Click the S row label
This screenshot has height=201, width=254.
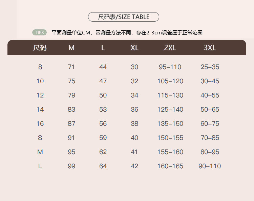pos(40,138)
